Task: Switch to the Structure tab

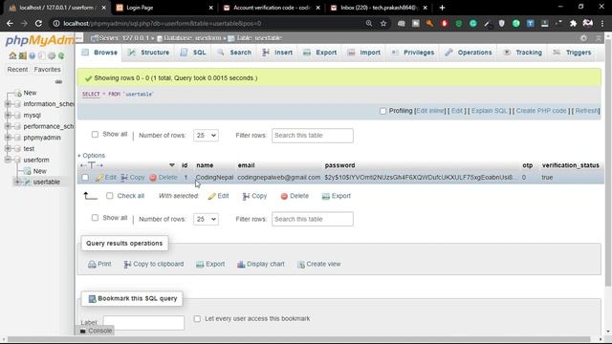Action: [x=149, y=53]
